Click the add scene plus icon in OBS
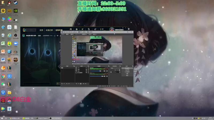The height and width of the screenshot is (120, 214). tap(62, 84)
